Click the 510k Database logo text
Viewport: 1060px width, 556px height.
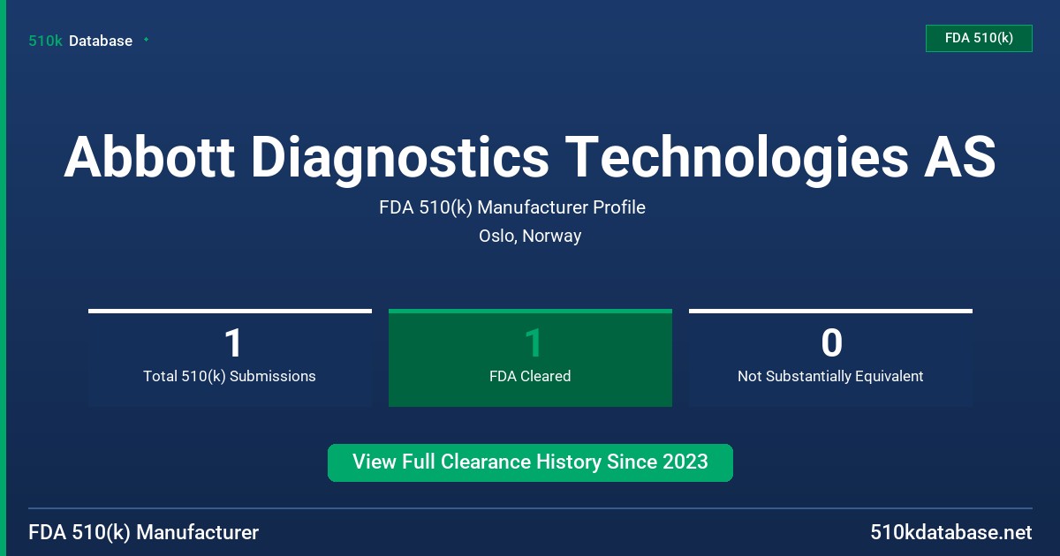tap(80, 41)
